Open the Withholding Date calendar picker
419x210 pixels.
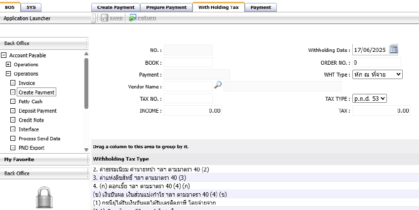[x=393, y=49]
